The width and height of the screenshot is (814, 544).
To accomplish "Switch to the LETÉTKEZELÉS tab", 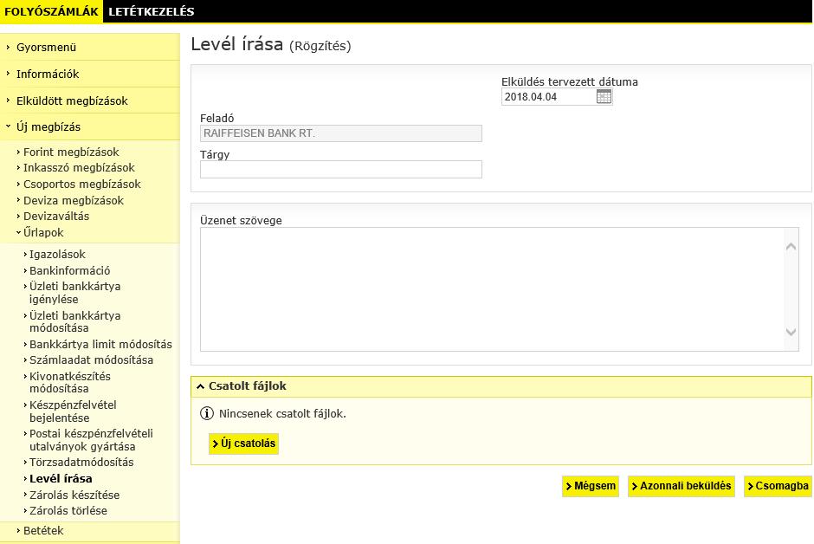I will [x=151, y=11].
